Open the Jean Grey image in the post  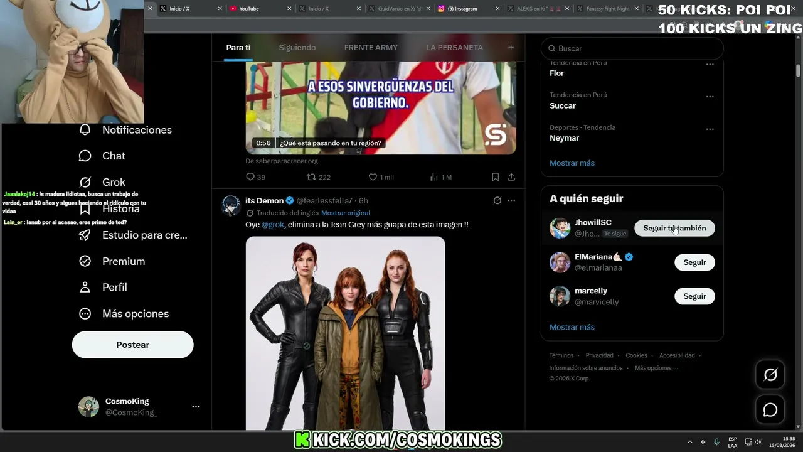tap(345, 333)
